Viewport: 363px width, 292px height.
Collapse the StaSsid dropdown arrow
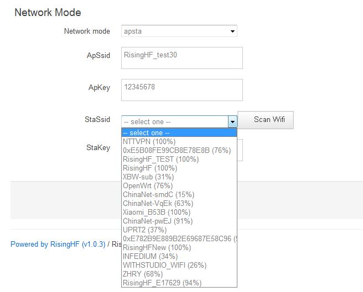[x=232, y=121]
